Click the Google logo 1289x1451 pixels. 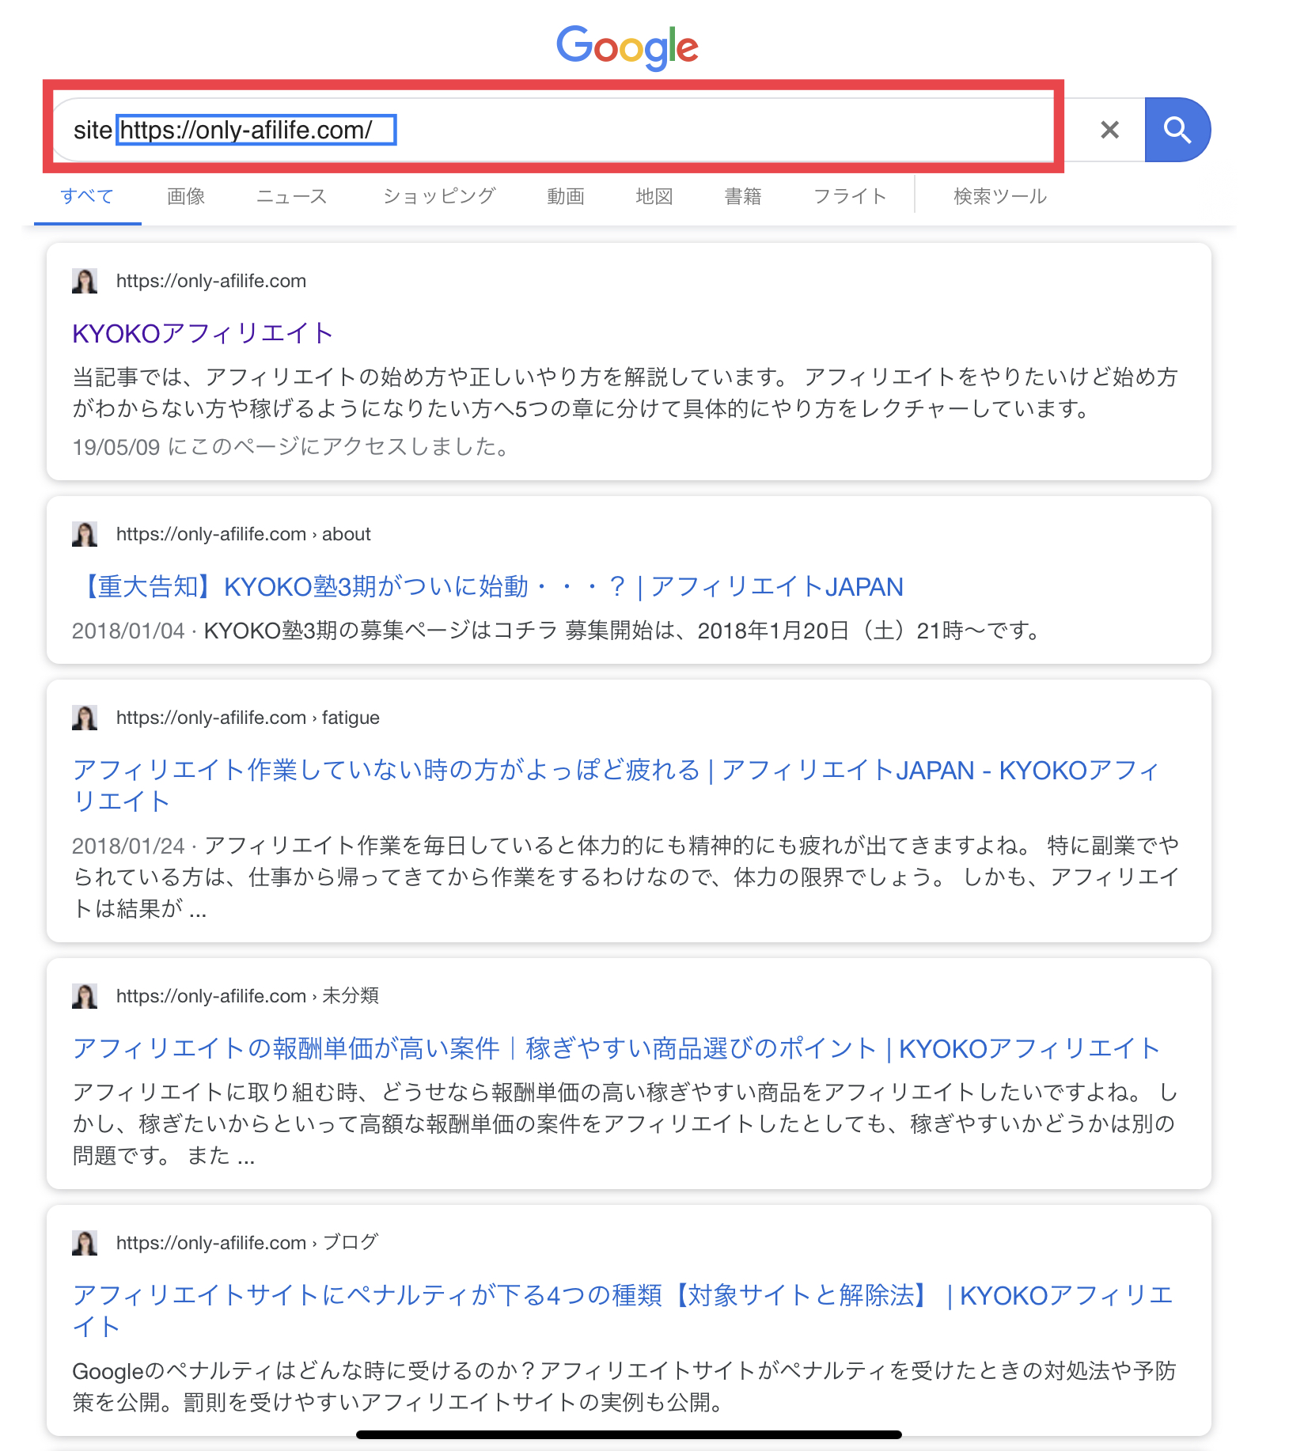coord(627,47)
